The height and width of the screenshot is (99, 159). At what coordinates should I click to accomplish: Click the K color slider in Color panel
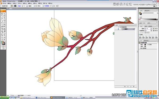148,13
